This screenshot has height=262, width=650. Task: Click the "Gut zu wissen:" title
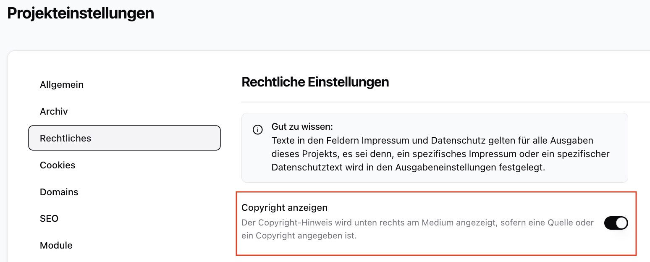tap(302, 127)
